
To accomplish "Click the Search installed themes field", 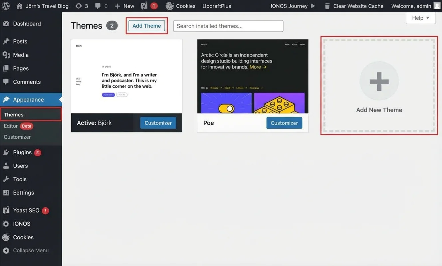I will tap(228, 26).
